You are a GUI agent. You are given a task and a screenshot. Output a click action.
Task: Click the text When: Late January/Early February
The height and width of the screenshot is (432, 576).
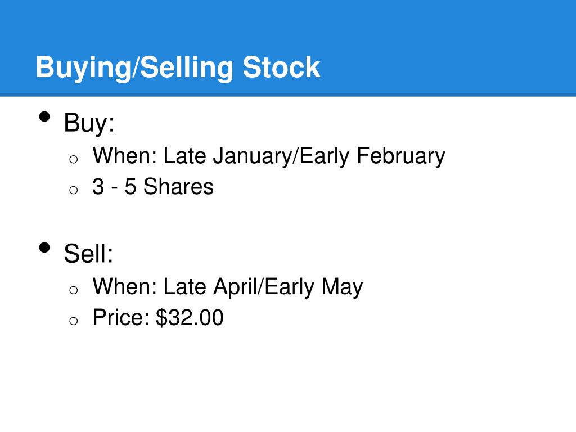click(x=268, y=156)
